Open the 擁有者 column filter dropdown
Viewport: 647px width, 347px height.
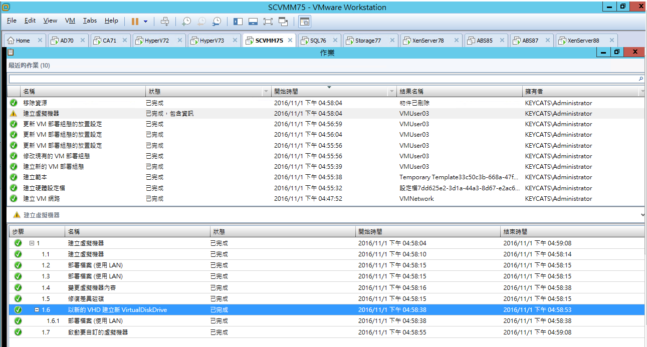pos(642,92)
